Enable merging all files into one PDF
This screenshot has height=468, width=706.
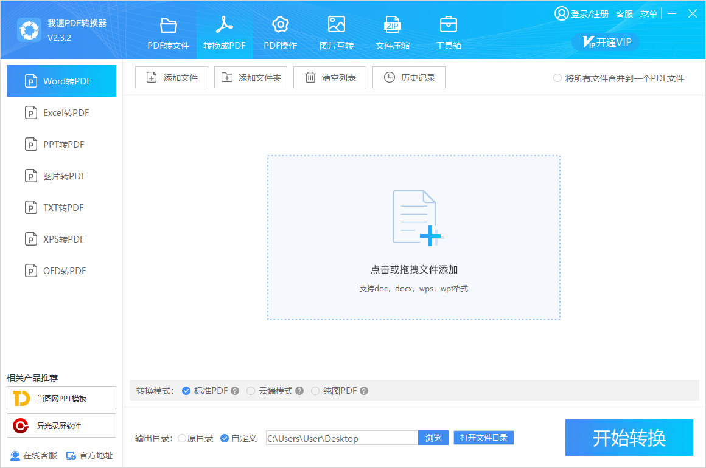557,78
